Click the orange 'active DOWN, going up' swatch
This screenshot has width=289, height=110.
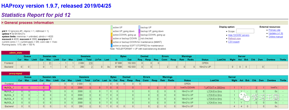point(112,35)
